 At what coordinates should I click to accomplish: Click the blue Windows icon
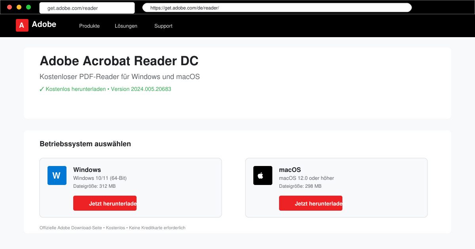[57, 175]
